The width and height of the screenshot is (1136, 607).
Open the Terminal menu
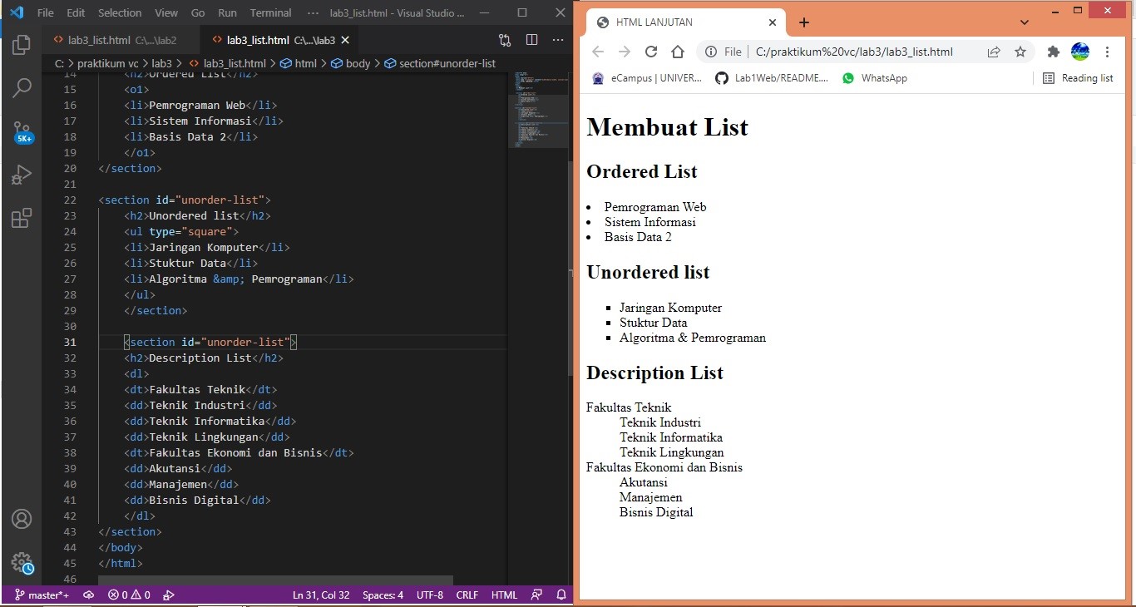tap(270, 12)
